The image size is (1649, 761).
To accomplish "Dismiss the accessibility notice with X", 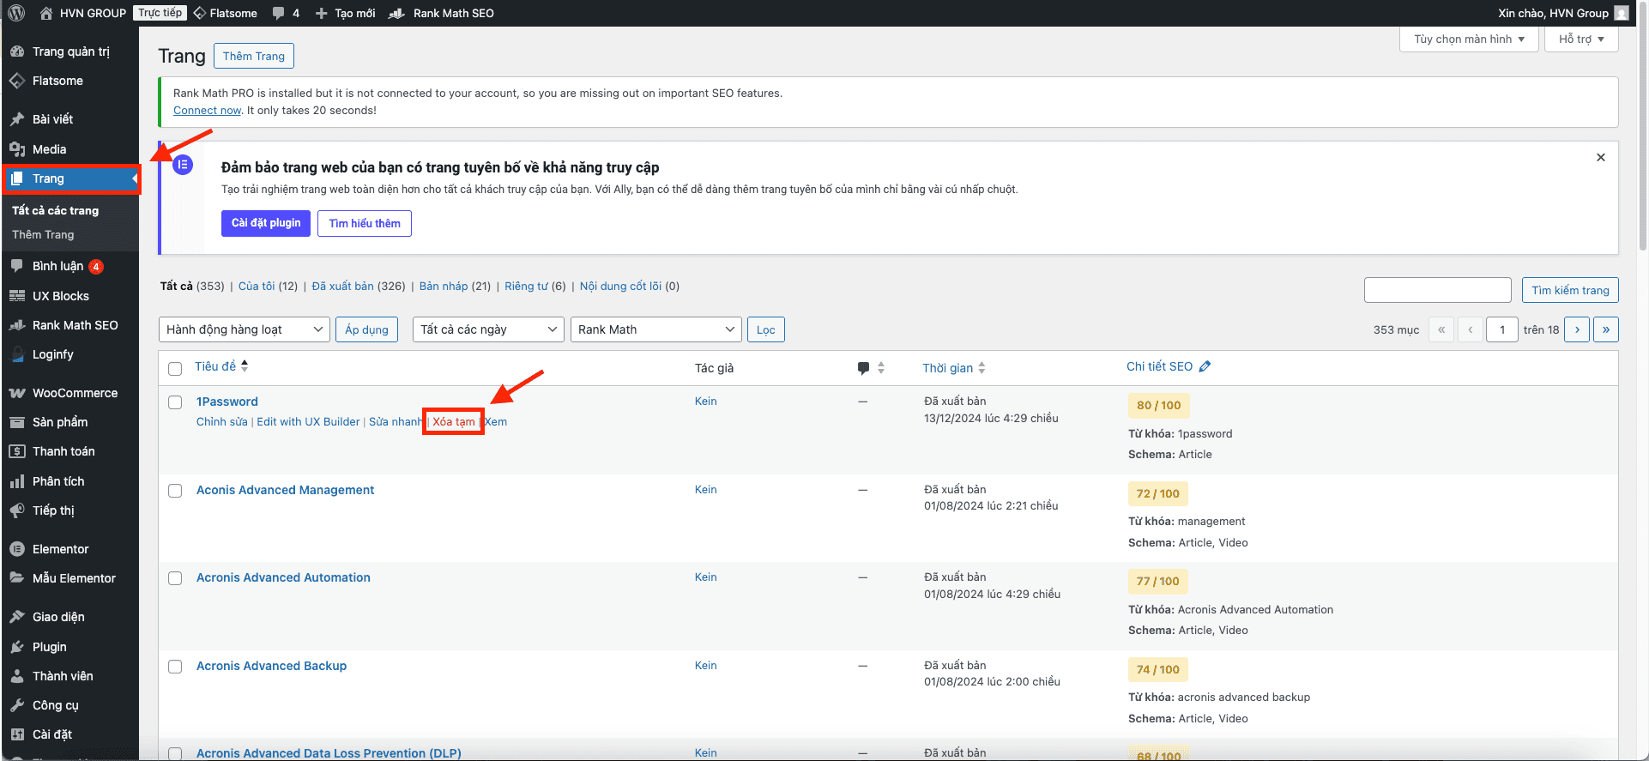I will coord(1601,157).
